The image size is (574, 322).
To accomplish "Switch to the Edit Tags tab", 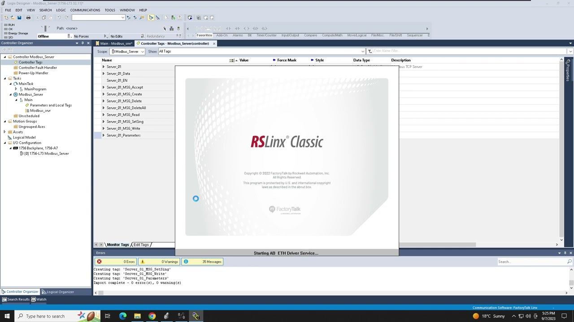I will tap(141, 245).
